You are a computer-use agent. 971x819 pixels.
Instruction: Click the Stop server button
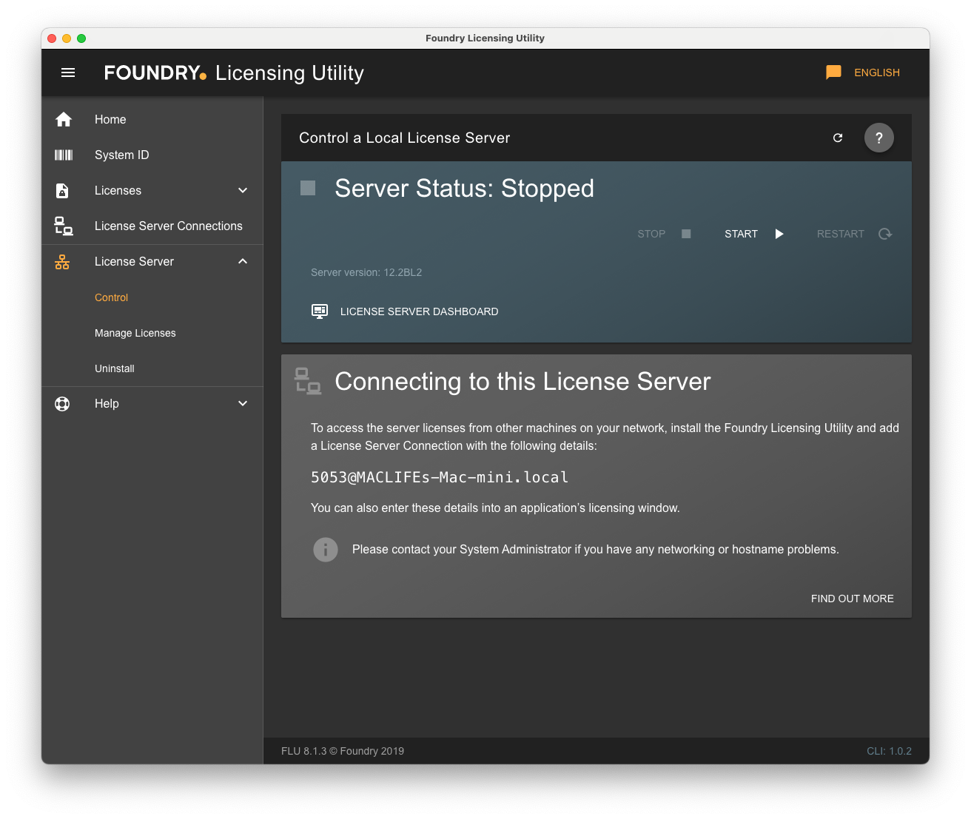(x=663, y=234)
